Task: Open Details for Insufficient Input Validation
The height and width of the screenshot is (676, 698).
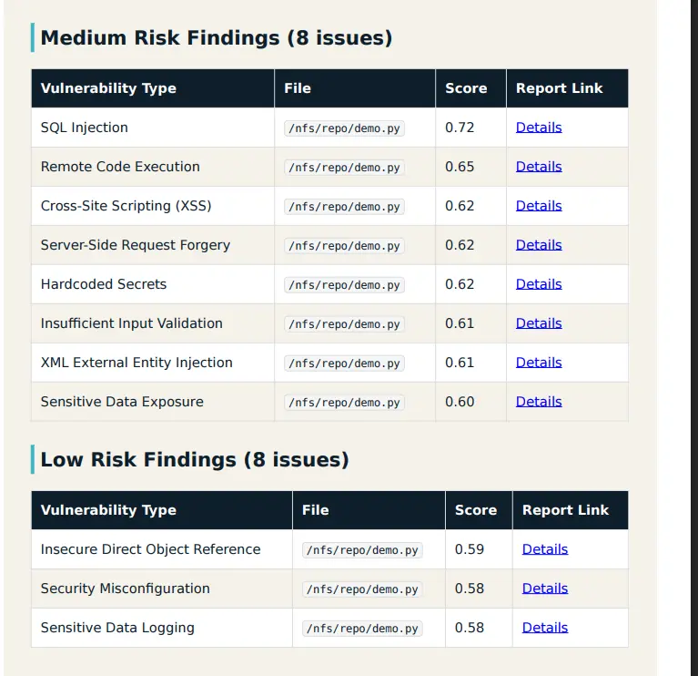Action: [x=539, y=323]
